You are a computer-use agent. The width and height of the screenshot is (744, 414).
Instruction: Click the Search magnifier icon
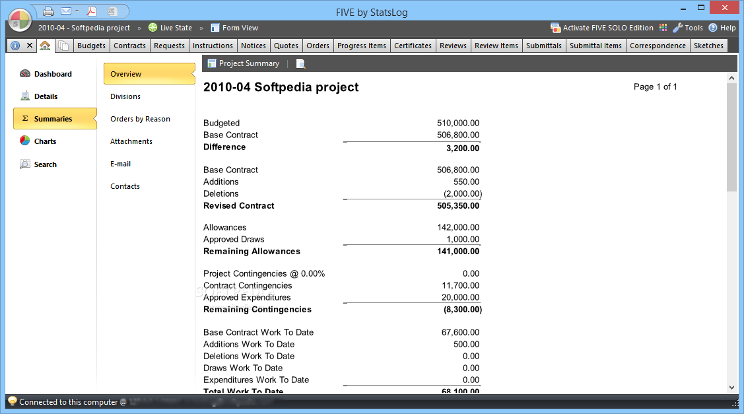24,164
